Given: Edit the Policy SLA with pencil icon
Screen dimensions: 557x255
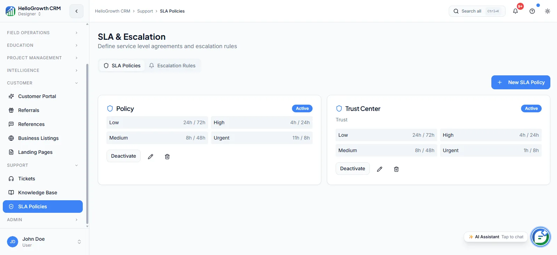Looking at the screenshot, I should pos(151,157).
